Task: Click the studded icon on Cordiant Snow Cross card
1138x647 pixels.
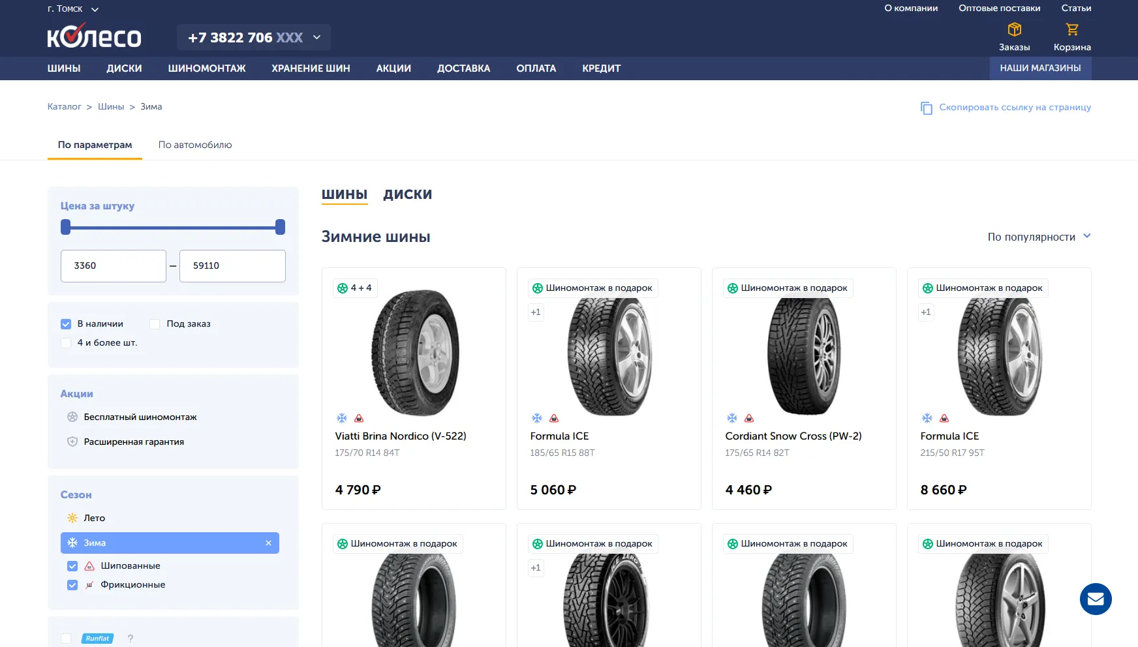Action: pyautogui.click(x=749, y=418)
